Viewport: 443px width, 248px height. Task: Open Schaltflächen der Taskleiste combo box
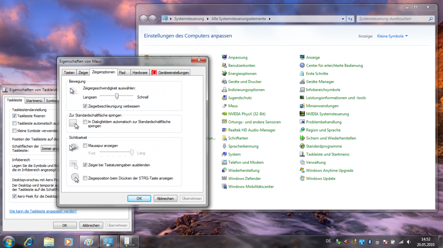(49, 149)
